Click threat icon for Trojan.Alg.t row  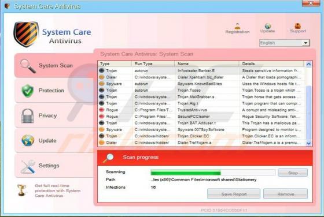point(101,103)
